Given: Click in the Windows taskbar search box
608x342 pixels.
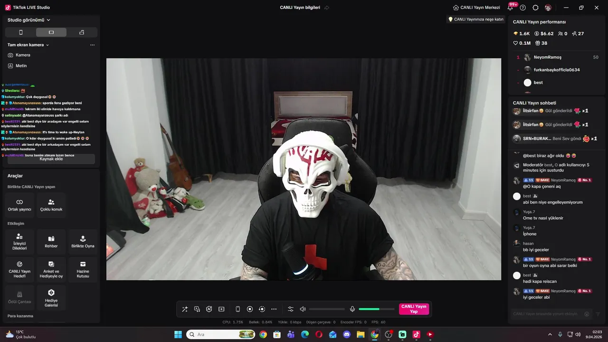Looking at the screenshot, I should tap(221, 334).
